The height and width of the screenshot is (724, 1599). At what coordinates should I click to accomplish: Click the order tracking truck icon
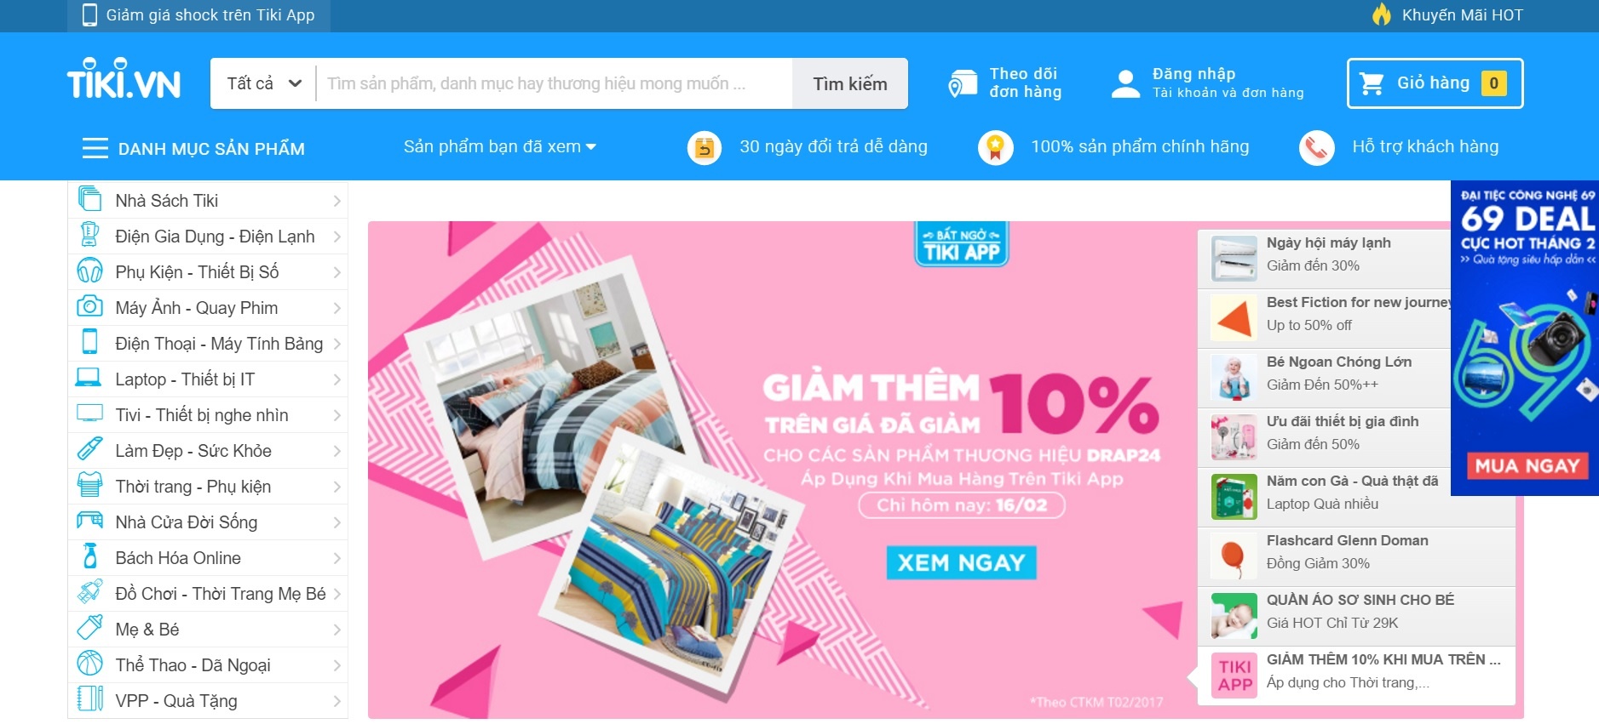(963, 83)
